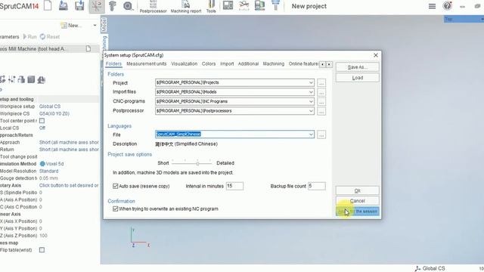Toggle the Auto save (reserve copy) checkbox
This screenshot has width=484, height=272.
click(x=116, y=186)
